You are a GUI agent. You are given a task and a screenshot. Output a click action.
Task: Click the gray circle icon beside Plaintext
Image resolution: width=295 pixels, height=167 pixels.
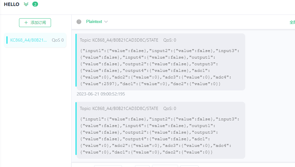pyautogui.click(x=79, y=22)
